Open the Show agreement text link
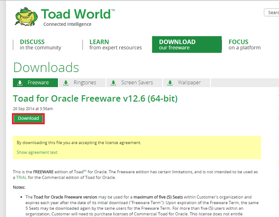The height and width of the screenshot is (217, 279). point(37,152)
